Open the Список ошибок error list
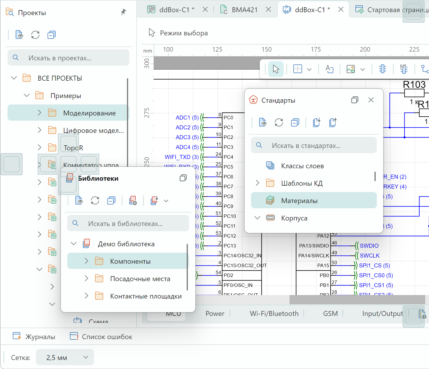 point(101,337)
